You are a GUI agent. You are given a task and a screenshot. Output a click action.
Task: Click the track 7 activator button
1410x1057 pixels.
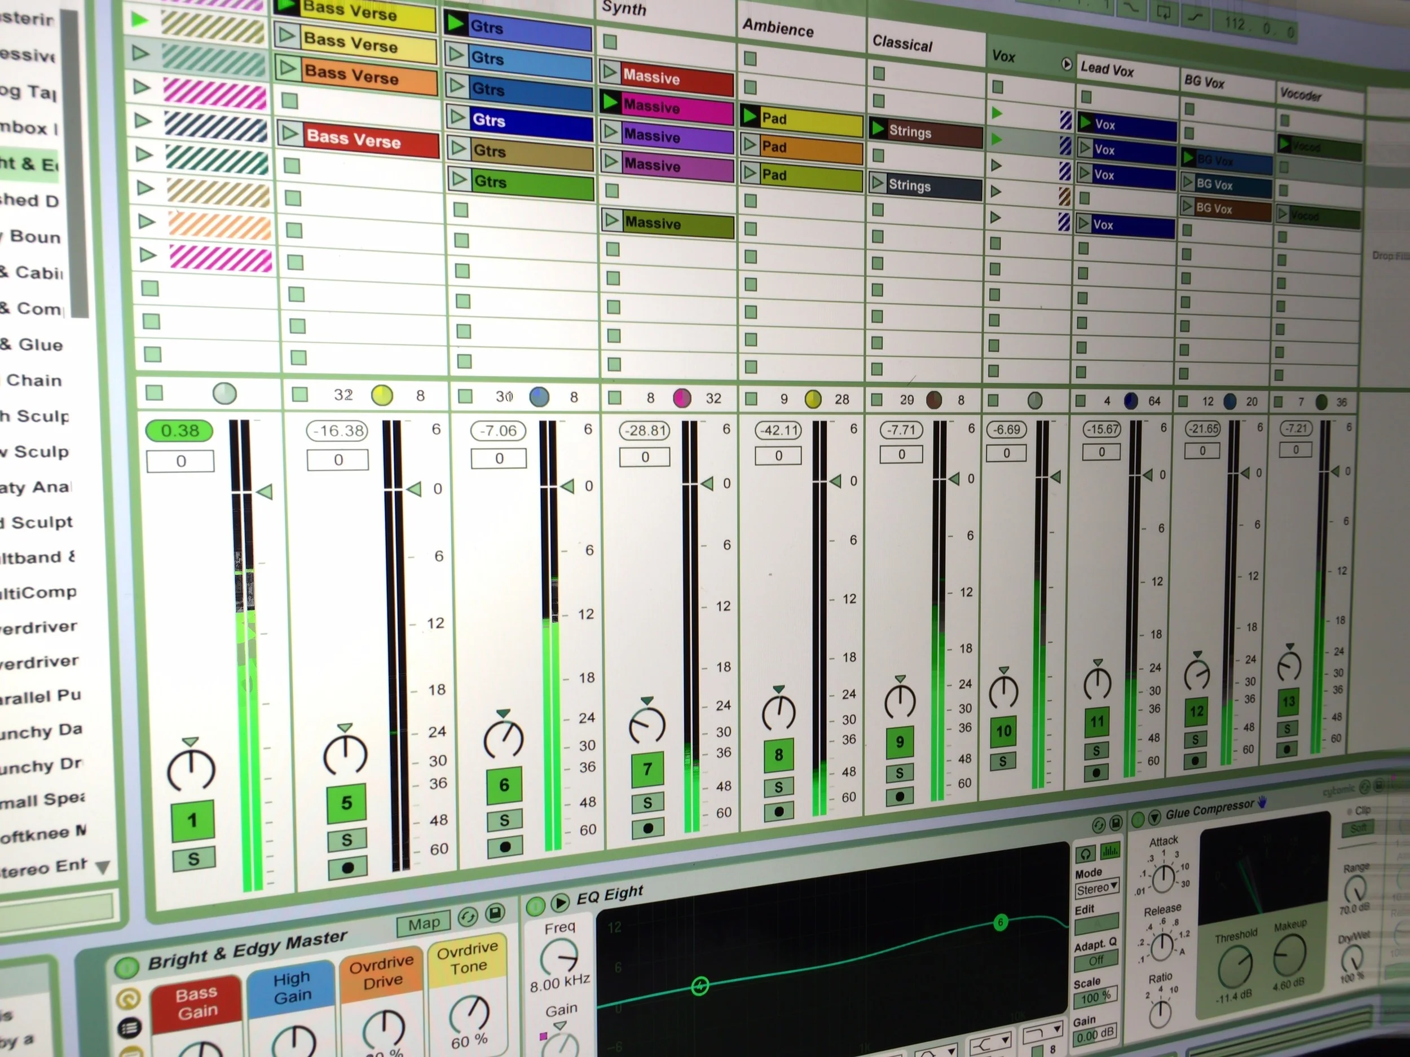click(647, 769)
